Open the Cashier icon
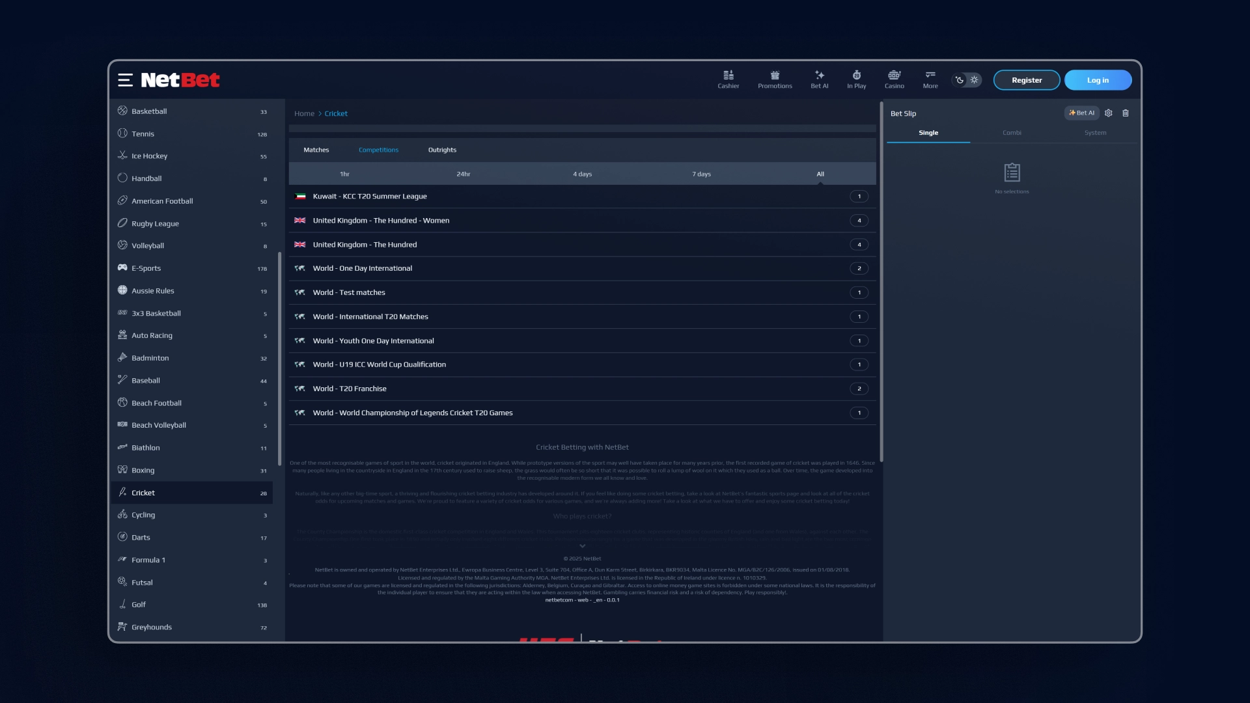Image resolution: width=1250 pixels, height=703 pixels. pyautogui.click(x=729, y=76)
